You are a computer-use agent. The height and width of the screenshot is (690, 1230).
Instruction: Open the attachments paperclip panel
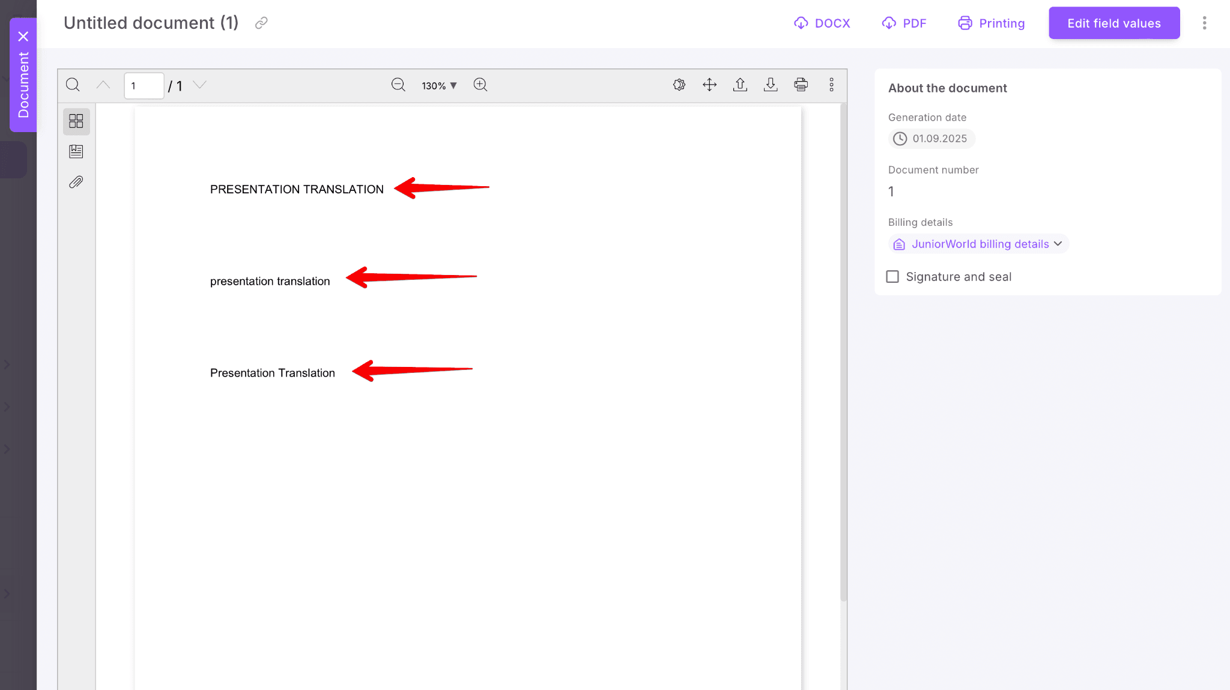click(x=76, y=182)
